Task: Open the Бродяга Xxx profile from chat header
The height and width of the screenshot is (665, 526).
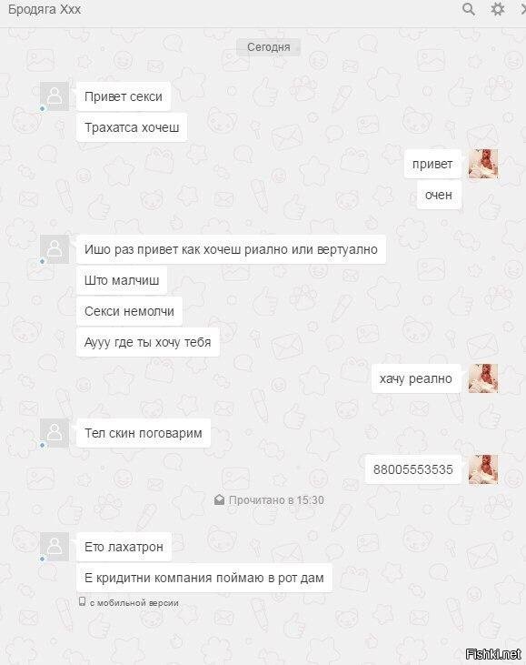Action: [x=45, y=9]
